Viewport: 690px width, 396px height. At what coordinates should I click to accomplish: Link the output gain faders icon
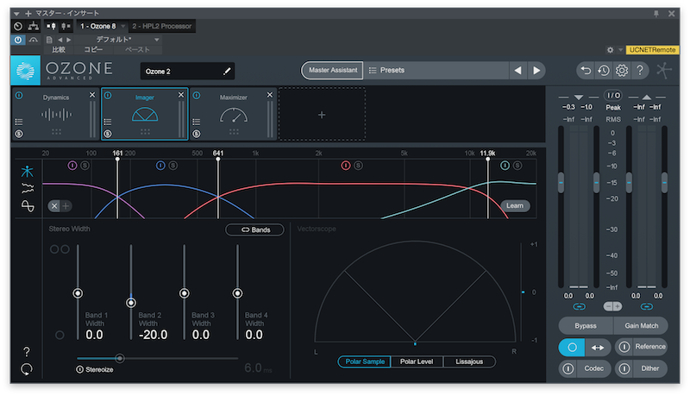(x=646, y=306)
